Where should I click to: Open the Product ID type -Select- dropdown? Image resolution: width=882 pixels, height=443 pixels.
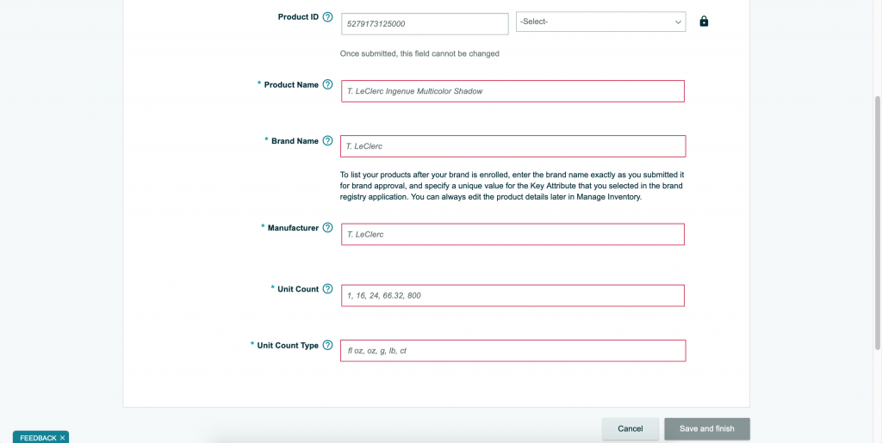[600, 22]
